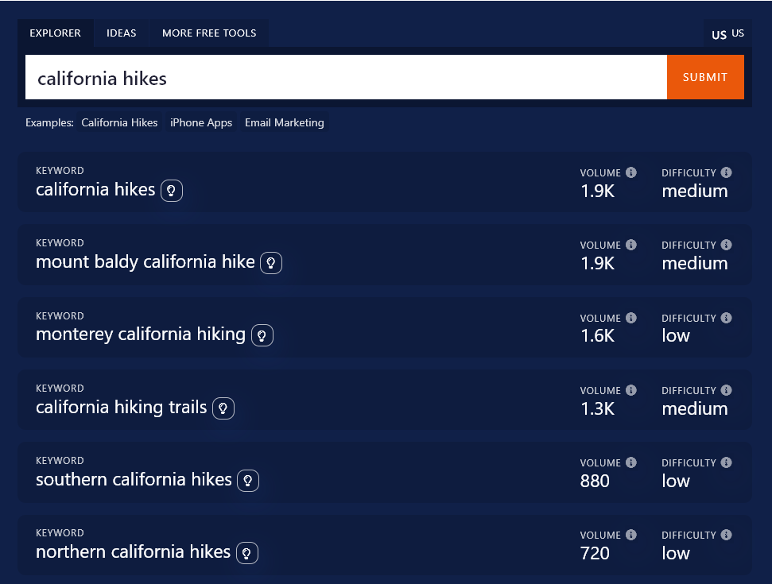Open the "iPhone Apps" example
This screenshot has width=772, height=584.
[x=200, y=122]
